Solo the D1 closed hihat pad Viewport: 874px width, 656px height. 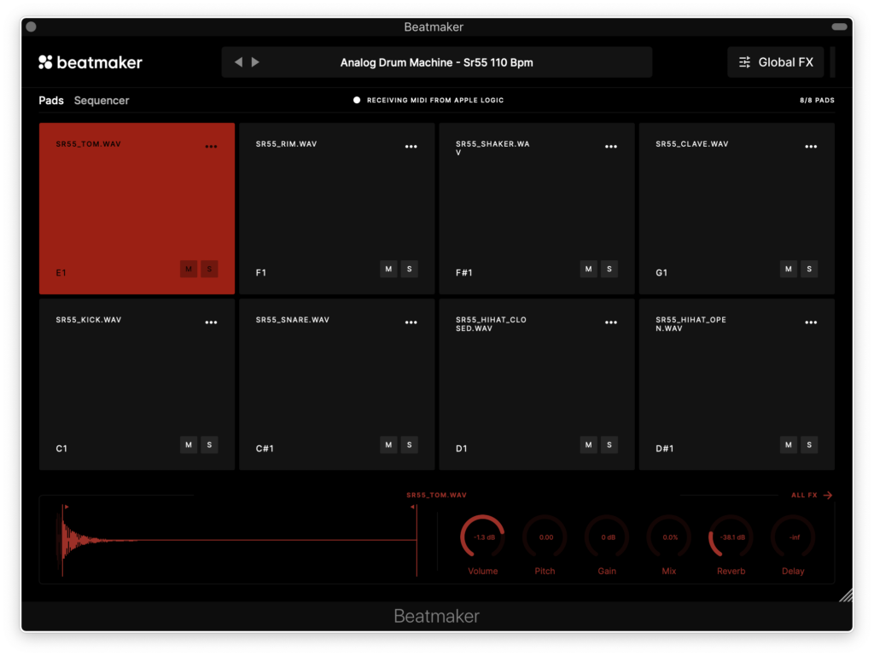tap(609, 445)
